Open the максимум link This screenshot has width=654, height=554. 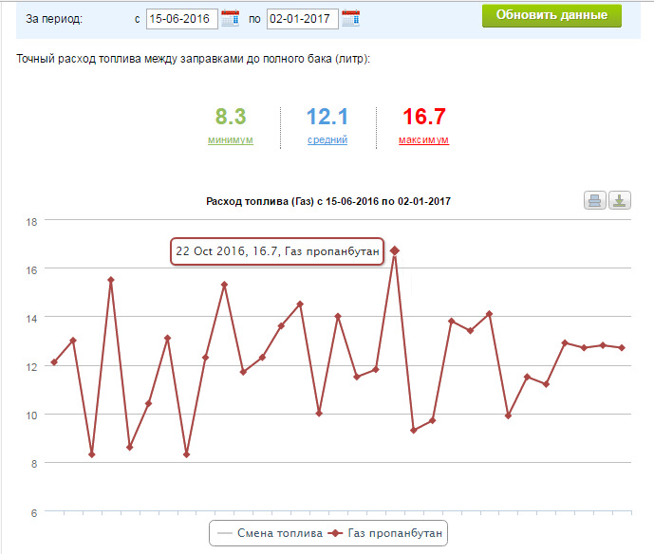423,139
